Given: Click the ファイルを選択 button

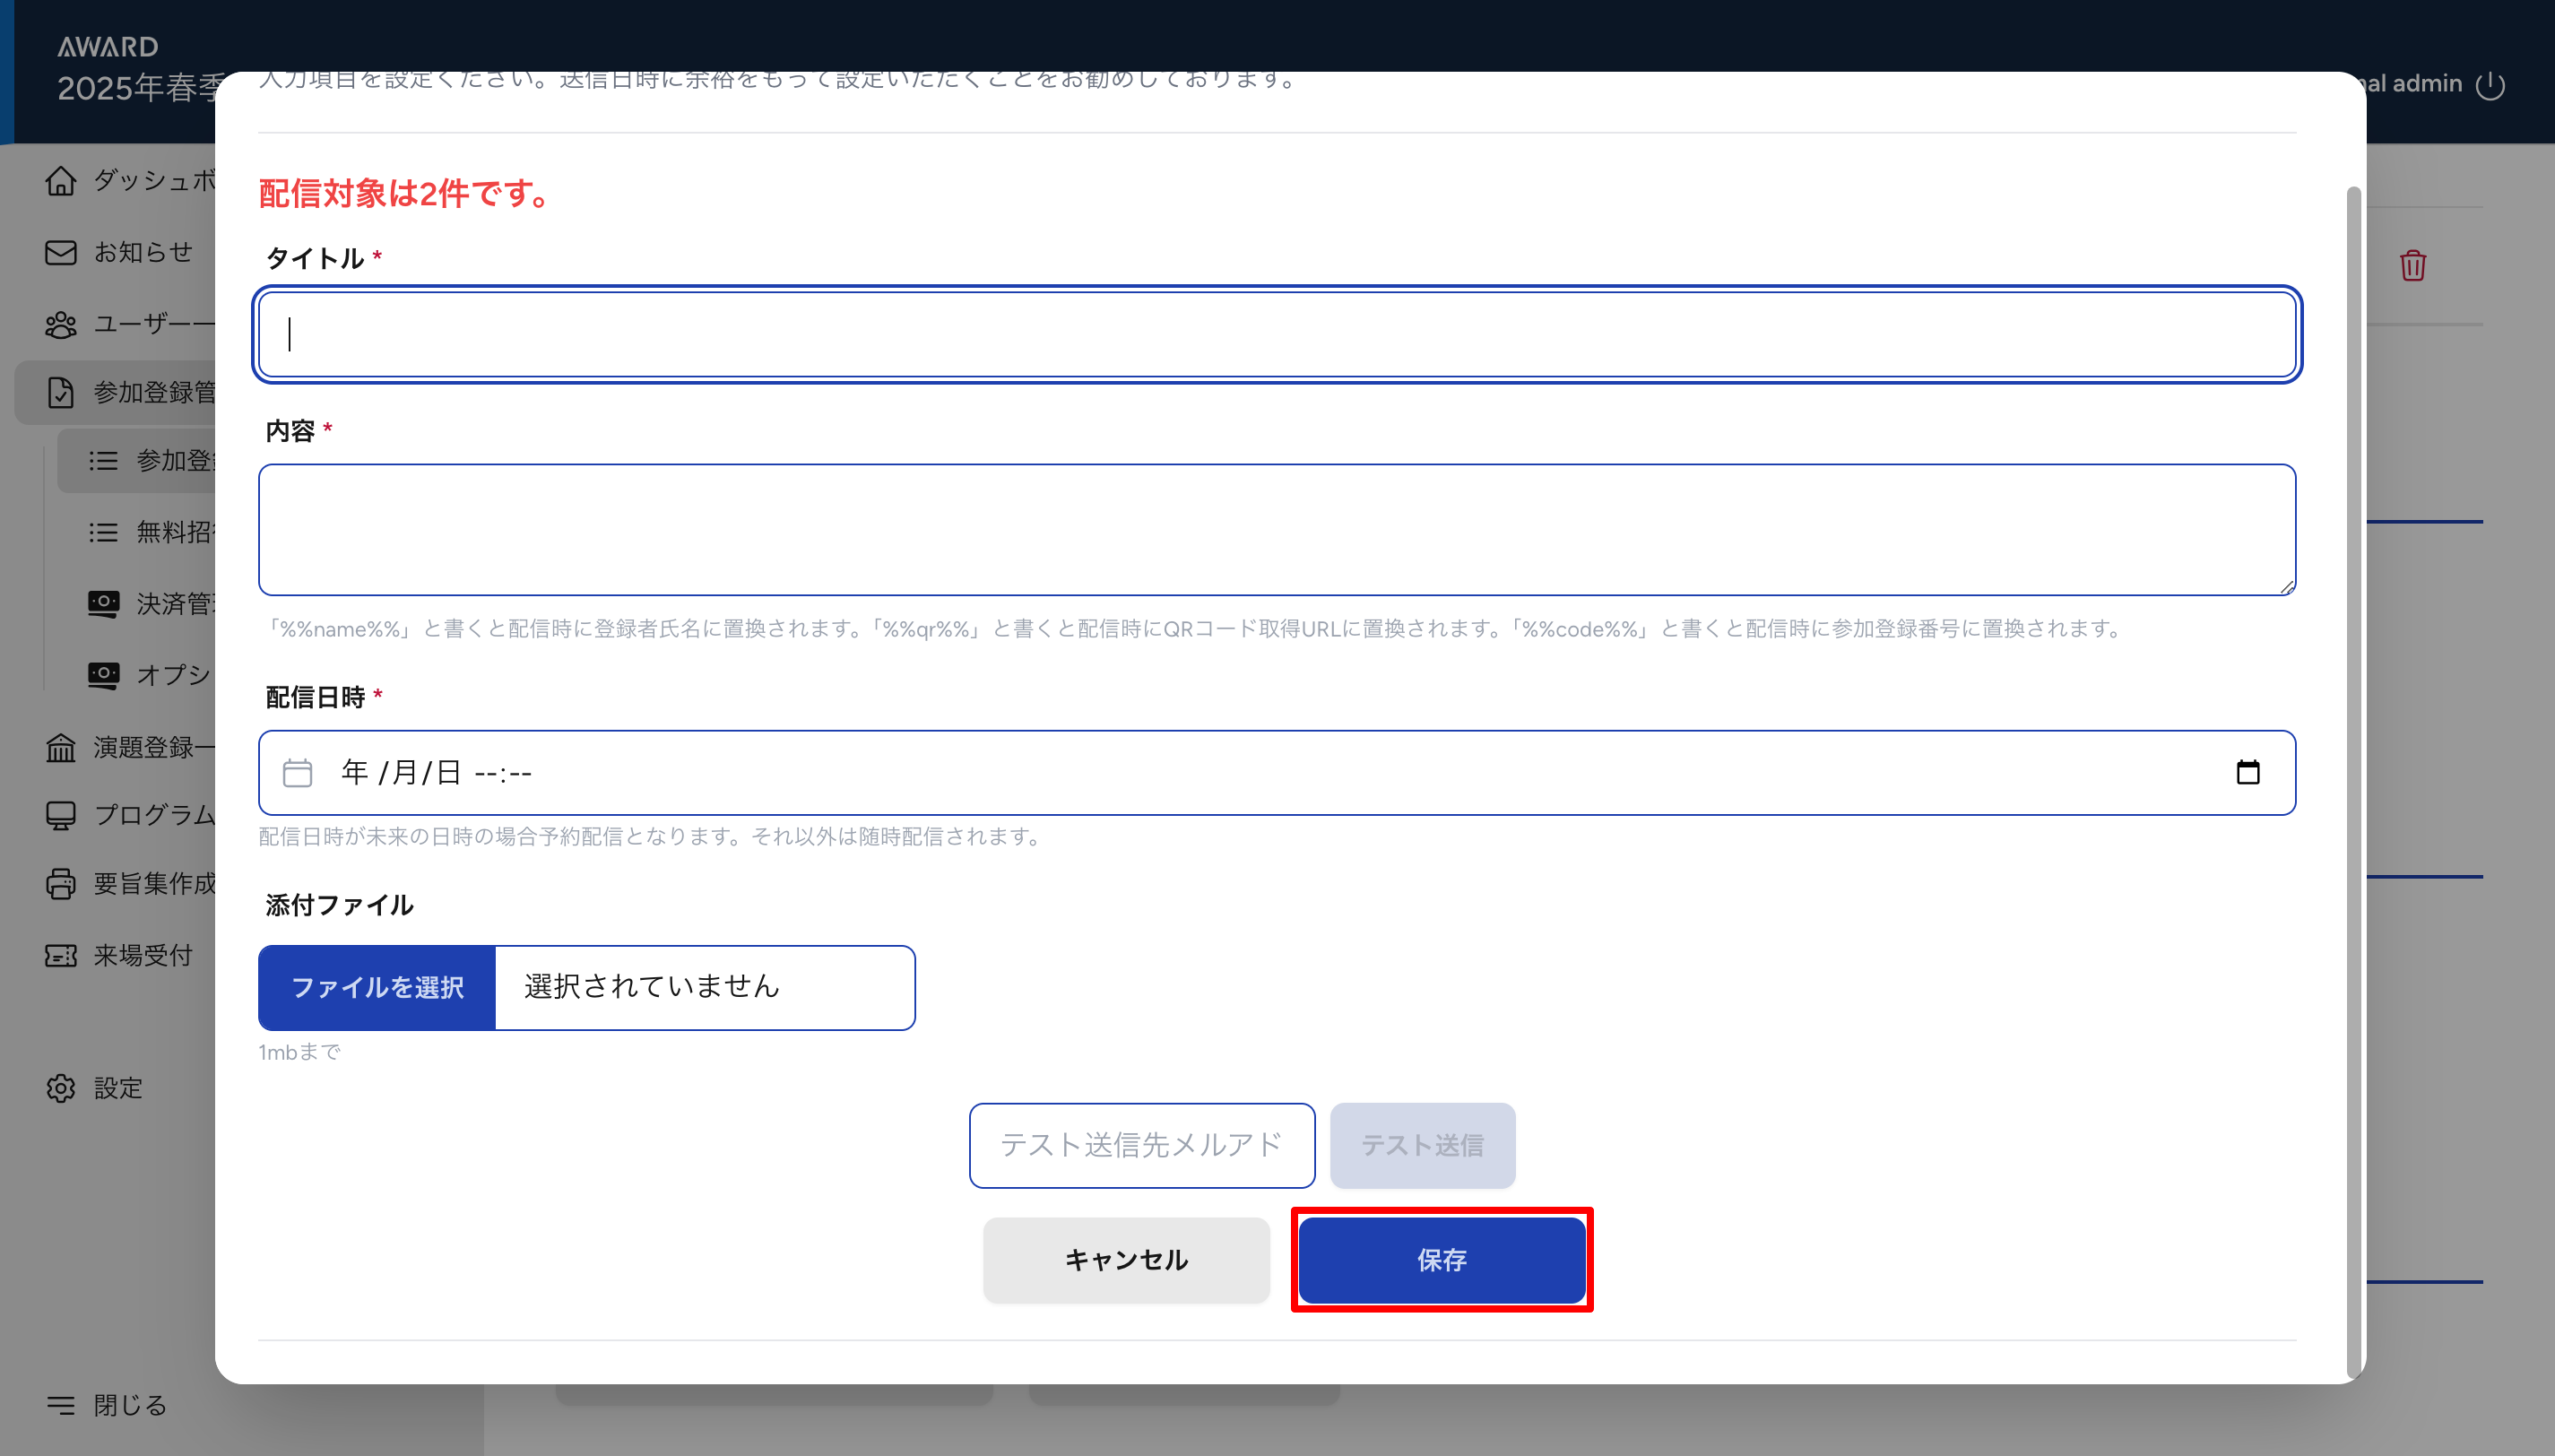Looking at the screenshot, I should [377, 988].
